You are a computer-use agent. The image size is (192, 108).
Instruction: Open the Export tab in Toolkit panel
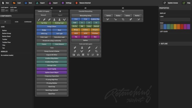(x=60, y=15)
